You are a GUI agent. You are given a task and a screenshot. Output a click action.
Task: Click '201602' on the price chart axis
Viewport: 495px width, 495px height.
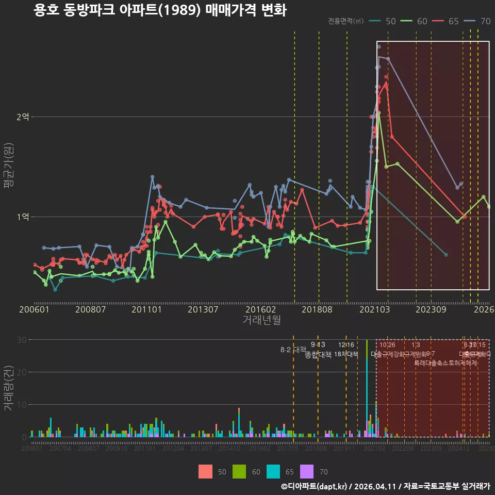pos(261,309)
